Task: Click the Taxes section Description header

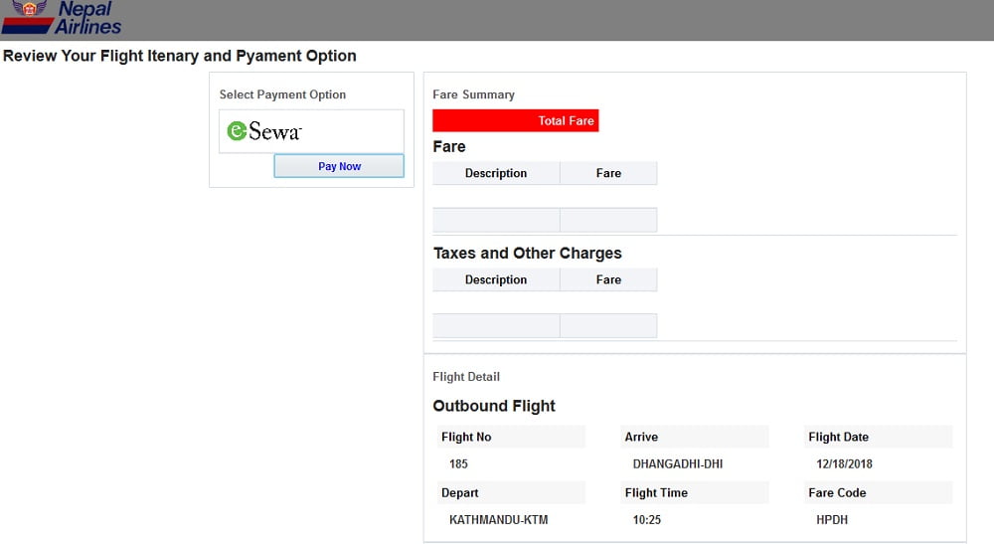Action: (x=496, y=279)
